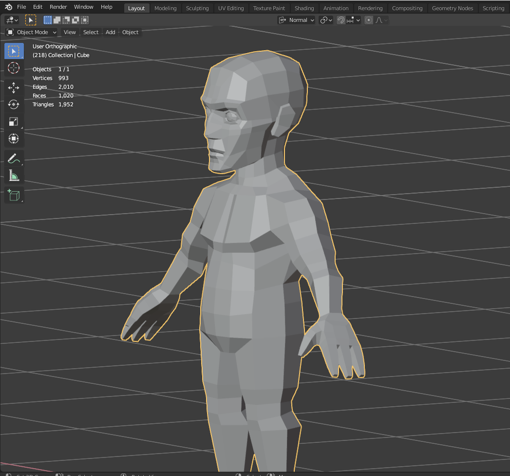
Task: Set selection mode to Extend
Action: point(57,20)
